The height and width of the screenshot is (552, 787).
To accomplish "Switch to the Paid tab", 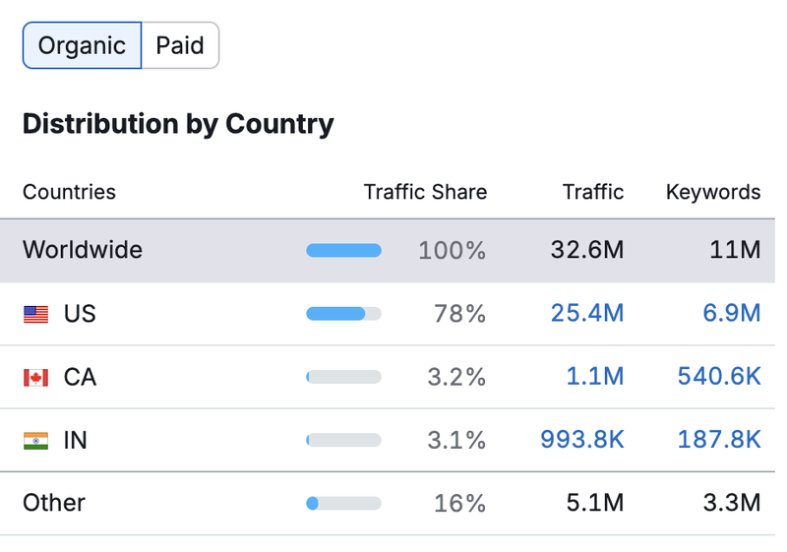I will pyautogui.click(x=180, y=45).
